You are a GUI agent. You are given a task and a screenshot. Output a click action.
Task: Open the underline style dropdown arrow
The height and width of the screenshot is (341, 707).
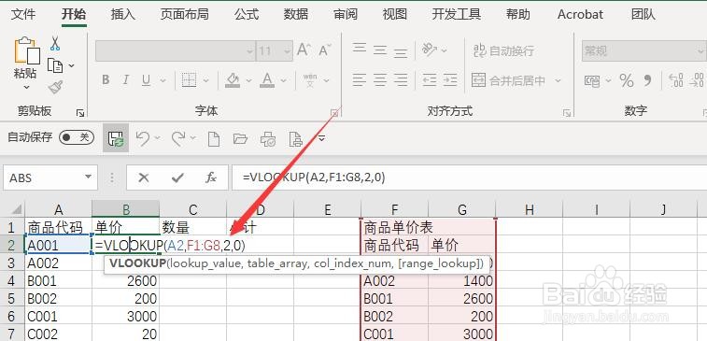click(163, 80)
